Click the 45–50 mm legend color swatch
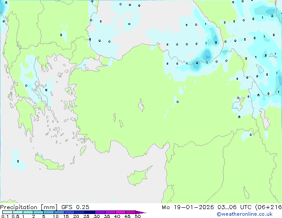Screen dimensions: 282x218 131,212
